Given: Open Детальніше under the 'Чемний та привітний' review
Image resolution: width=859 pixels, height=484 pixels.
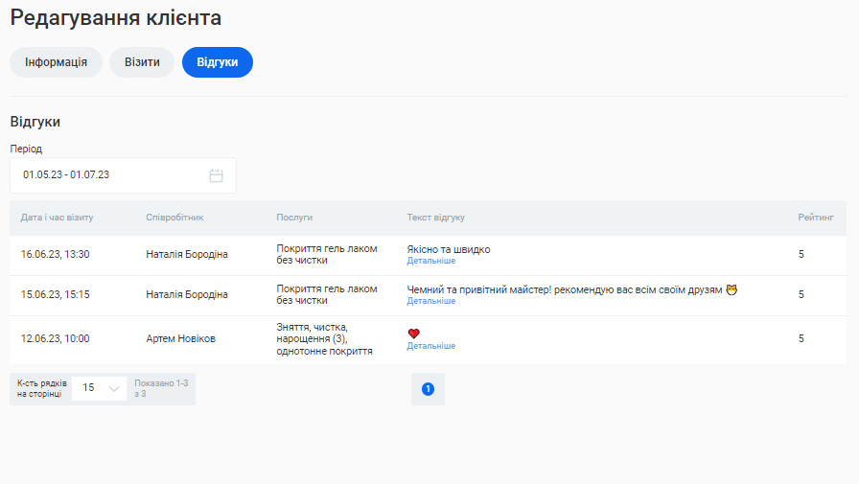Looking at the screenshot, I should click(x=430, y=301).
